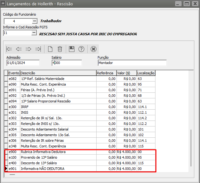
Task: Open employee code lookup ellipsis button
Action: tap(34, 21)
